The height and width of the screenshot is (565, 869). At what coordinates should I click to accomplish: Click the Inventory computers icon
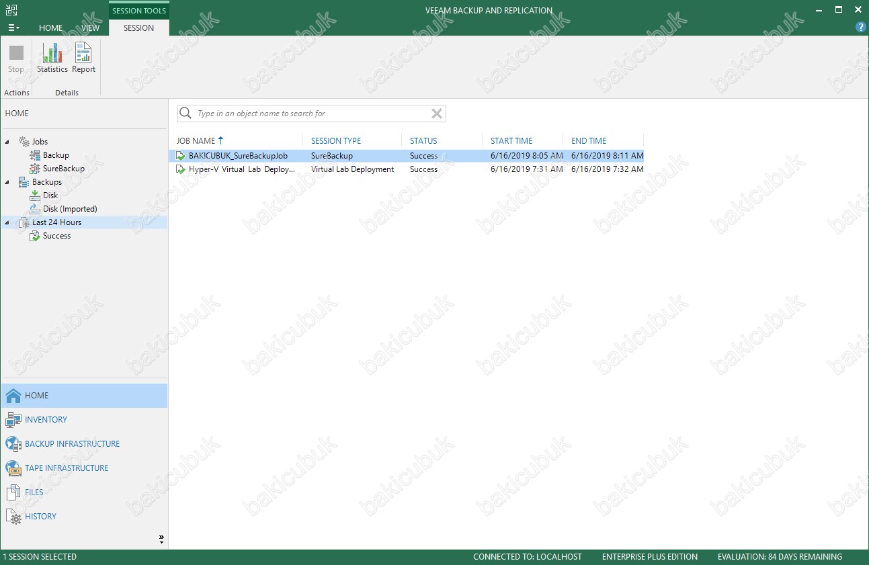(x=13, y=420)
